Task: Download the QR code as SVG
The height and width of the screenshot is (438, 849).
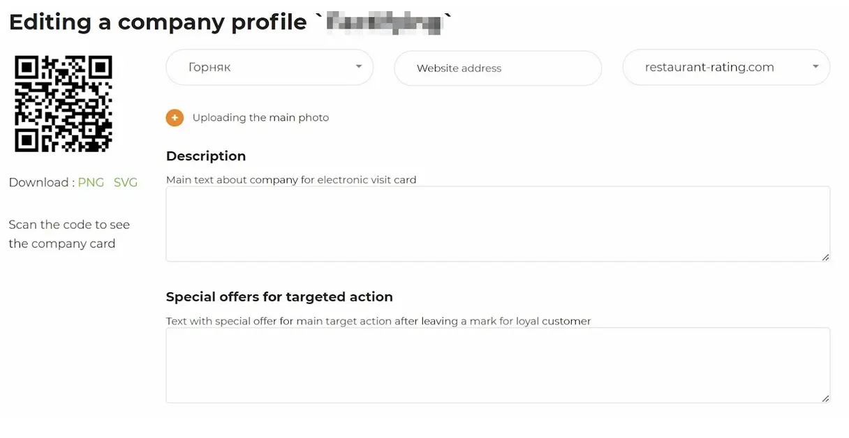Action: point(126,183)
